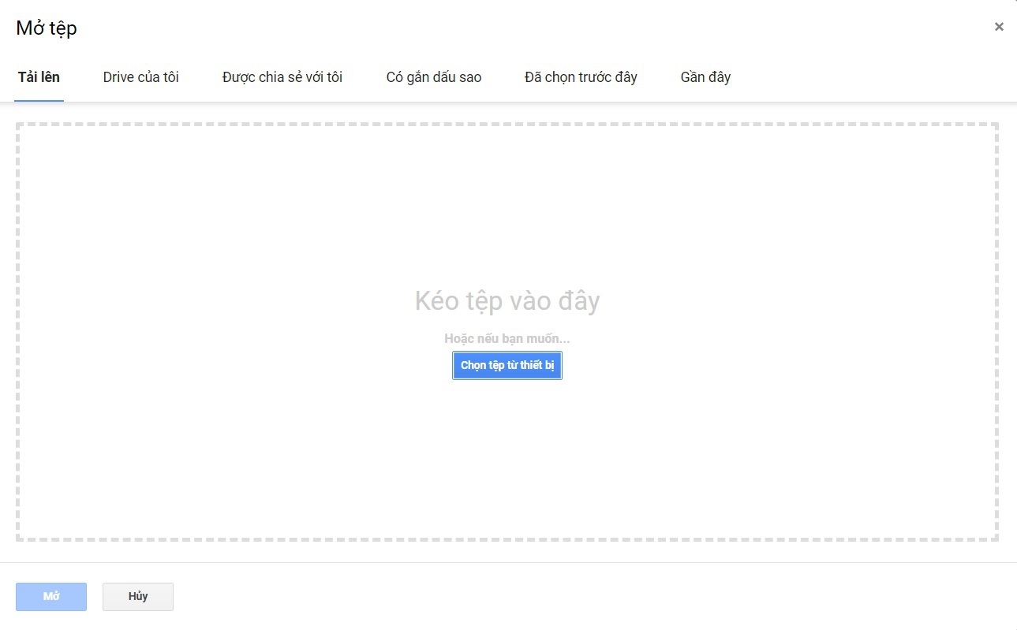The width and height of the screenshot is (1017, 630).
Task: Click the blue Mở button
Action: (51, 597)
